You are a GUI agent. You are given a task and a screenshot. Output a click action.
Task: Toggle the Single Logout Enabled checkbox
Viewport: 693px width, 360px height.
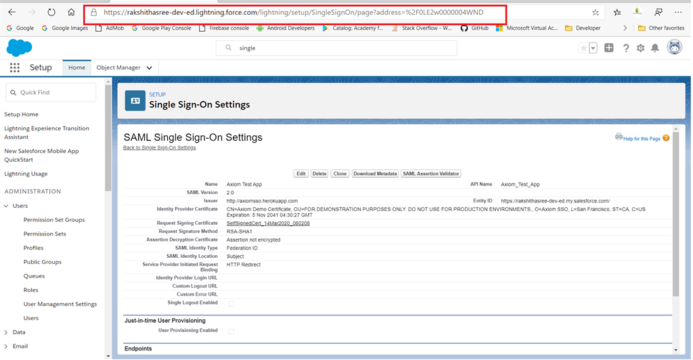[x=231, y=304]
